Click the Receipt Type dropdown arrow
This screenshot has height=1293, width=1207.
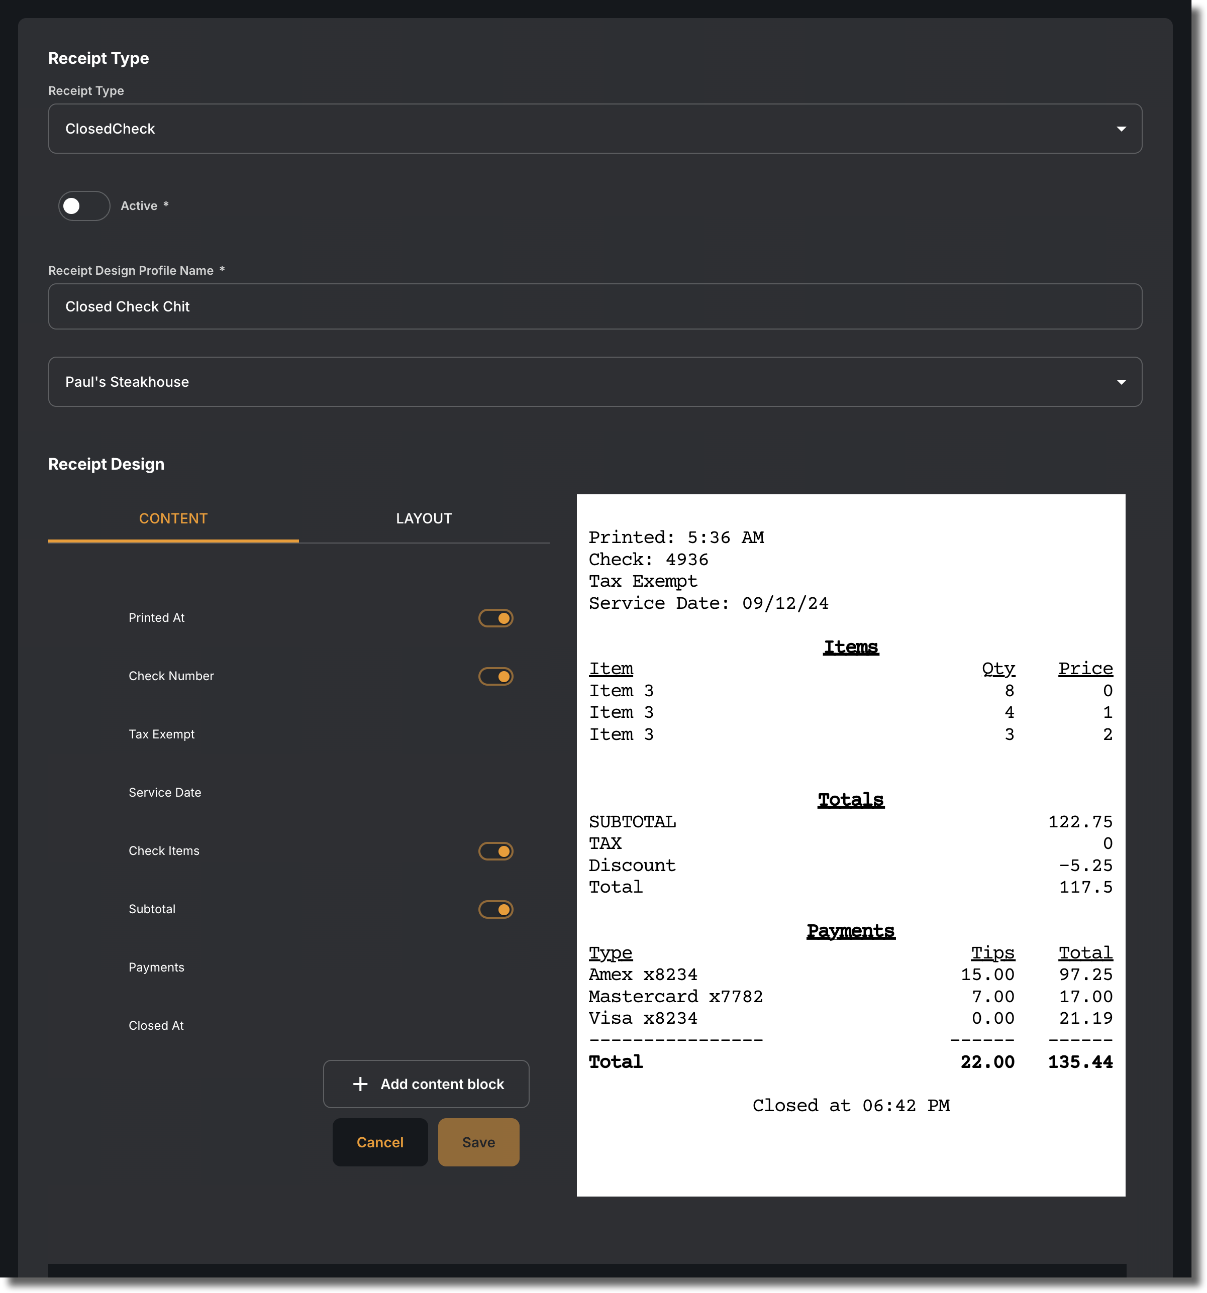tap(1121, 129)
